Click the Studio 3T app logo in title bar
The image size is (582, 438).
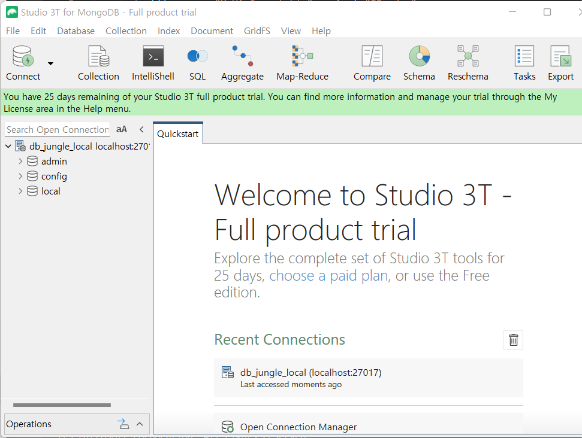(x=12, y=12)
